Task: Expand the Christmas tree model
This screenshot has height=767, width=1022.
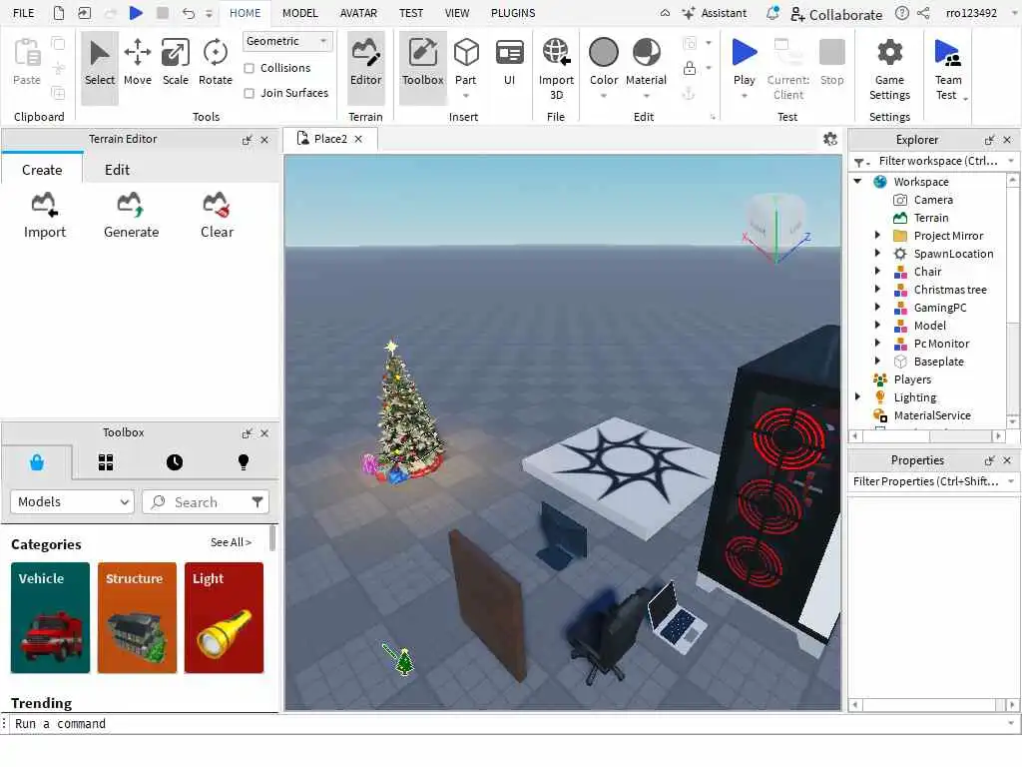Action: coord(877,289)
